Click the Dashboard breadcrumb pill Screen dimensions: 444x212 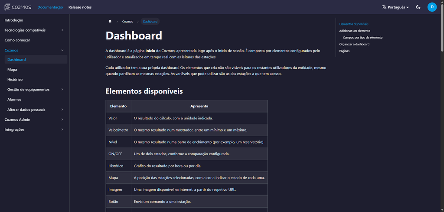pos(150,22)
